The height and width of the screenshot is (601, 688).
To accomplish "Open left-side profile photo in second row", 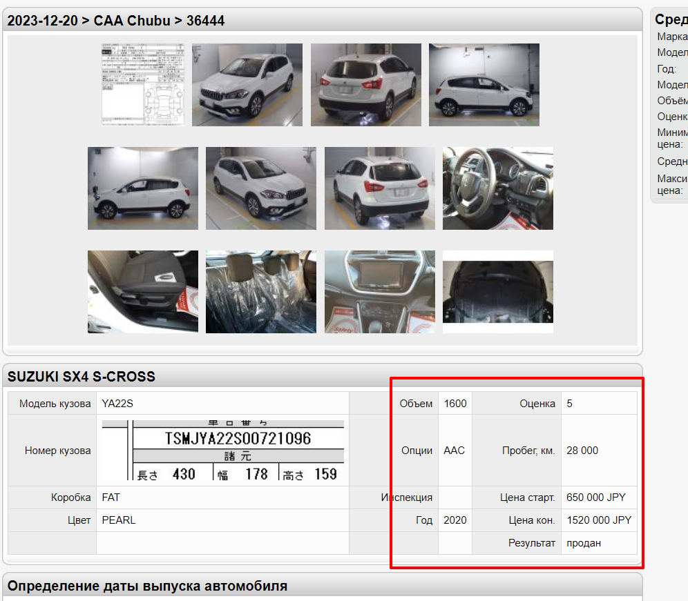I will pos(143,188).
